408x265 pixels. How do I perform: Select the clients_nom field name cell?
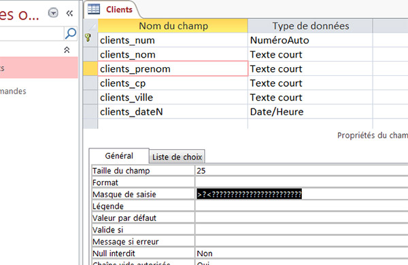click(173, 54)
